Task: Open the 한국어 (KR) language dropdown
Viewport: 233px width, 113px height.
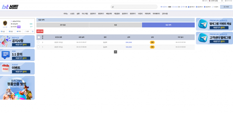Action: pos(216,1)
